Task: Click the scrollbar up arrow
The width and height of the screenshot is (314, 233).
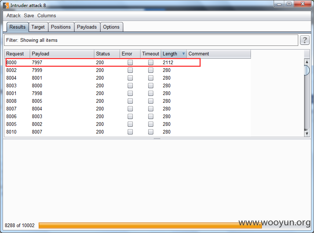Action: pos(307,62)
